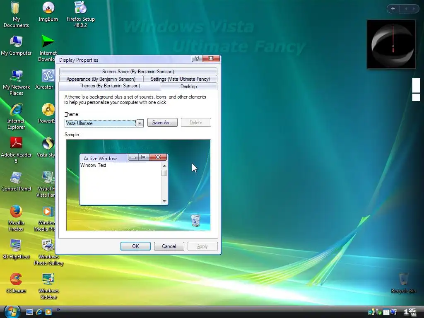This screenshot has height=318, width=424.
Task: Open Windows Photo Gallery desktop icon
Action: (x=48, y=252)
